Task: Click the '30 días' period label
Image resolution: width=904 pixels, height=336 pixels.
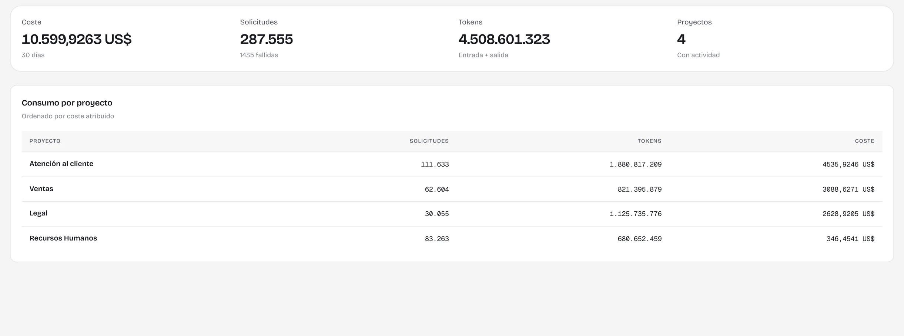Action: 33,55
